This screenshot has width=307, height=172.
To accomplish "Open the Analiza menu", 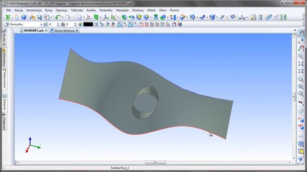I will pos(91,10).
